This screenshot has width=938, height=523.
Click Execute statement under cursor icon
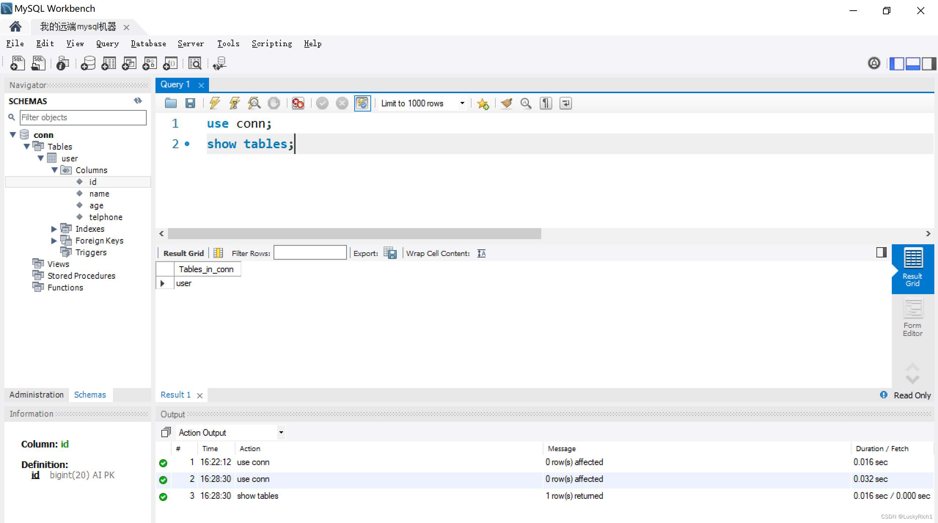coord(234,103)
